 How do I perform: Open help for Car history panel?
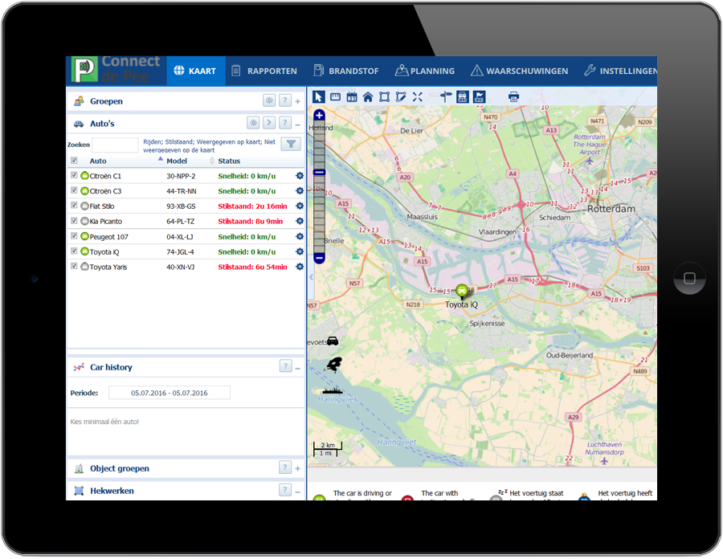coord(285,366)
